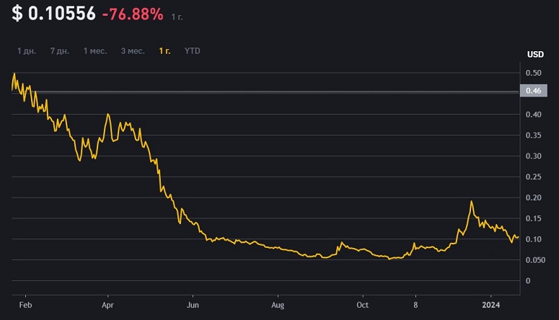Click the "1 г." label beside percentage change
This screenshot has width=559, height=320.
(x=177, y=15)
